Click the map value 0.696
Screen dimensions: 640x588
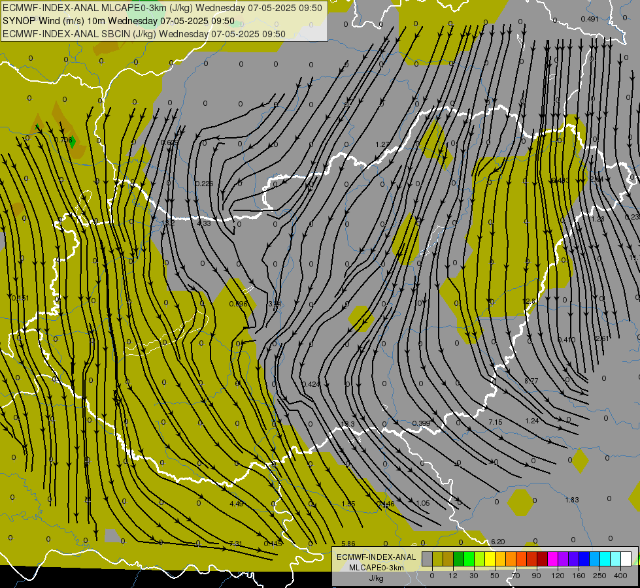pos(239,304)
